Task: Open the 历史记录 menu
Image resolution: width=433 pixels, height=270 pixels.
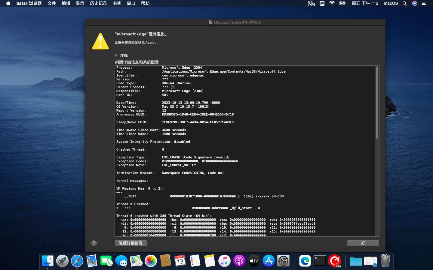Action: tap(98, 3)
